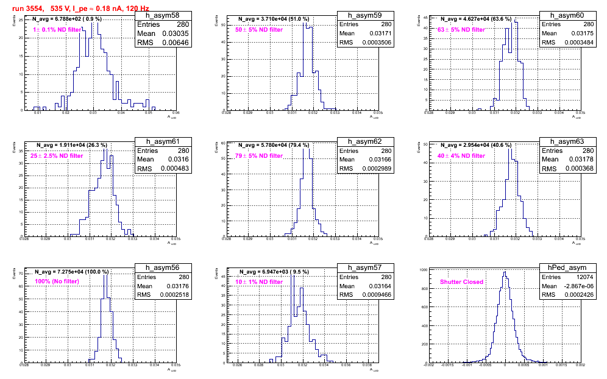Click N_avg = 2.954e+04 (40.6 %) text

click(476, 145)
